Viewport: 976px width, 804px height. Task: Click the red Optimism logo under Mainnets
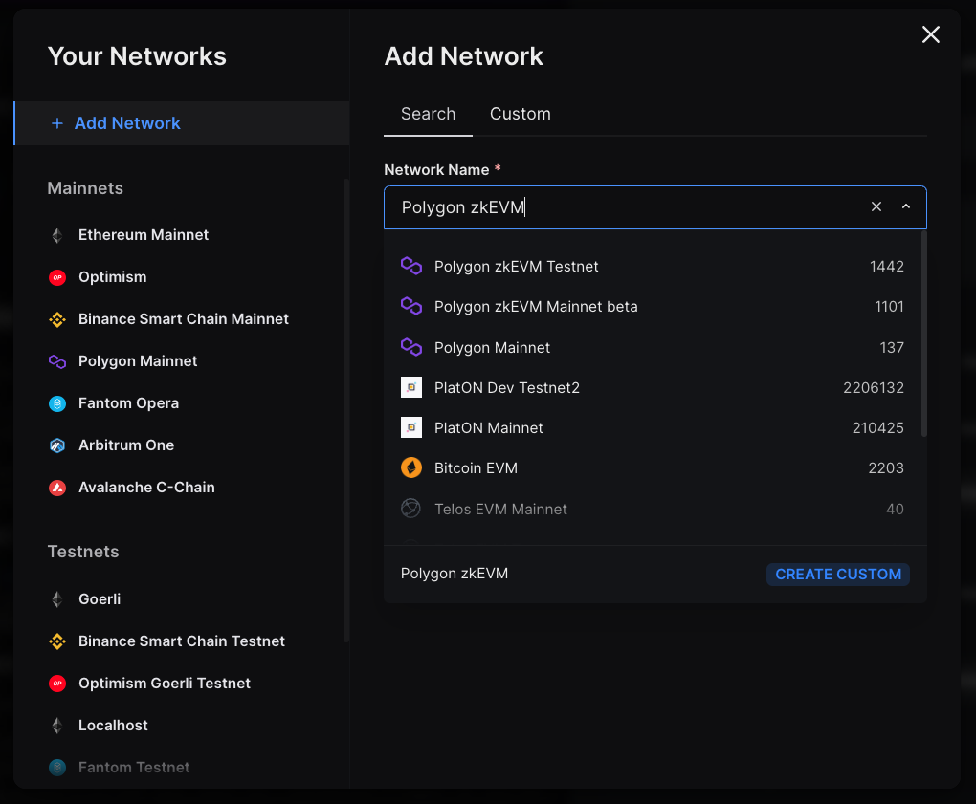pos(57,277)
